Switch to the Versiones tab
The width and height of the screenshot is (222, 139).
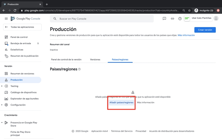click(x=95, y=60)
